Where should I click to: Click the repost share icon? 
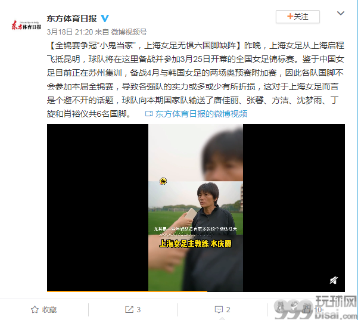[129, 309]
